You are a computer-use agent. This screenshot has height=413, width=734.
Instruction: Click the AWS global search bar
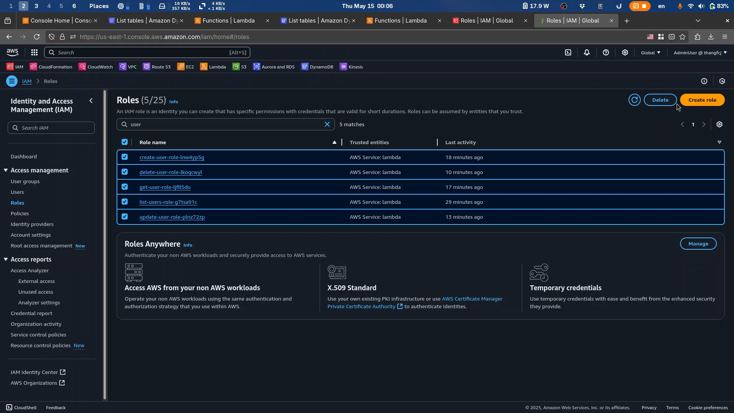click(x=148, y=52)
